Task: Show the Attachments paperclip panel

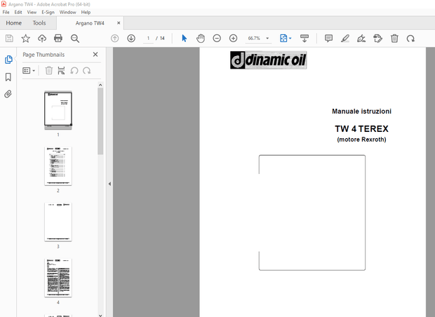Action: point(8,94)
